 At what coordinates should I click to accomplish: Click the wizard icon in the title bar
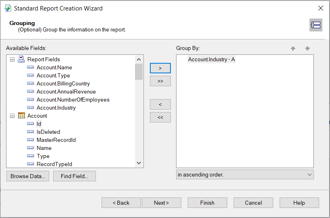[8, 8]
